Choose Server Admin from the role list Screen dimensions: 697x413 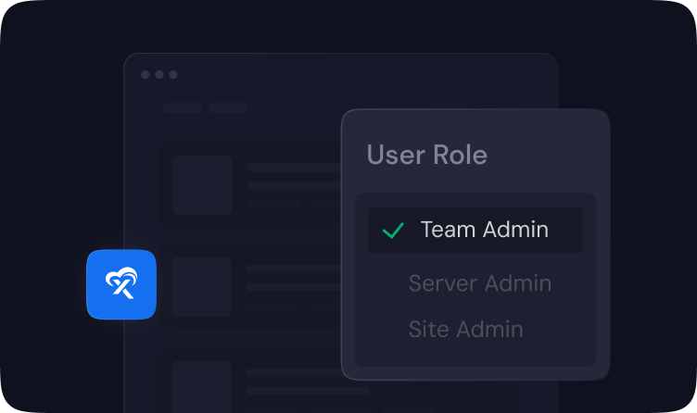click(479, 283)
